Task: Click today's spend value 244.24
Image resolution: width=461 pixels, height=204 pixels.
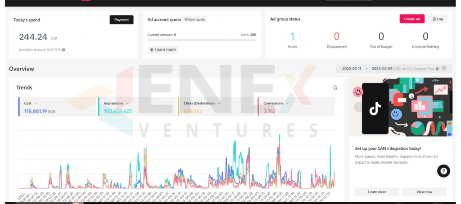Action: [x=33, y=37]
